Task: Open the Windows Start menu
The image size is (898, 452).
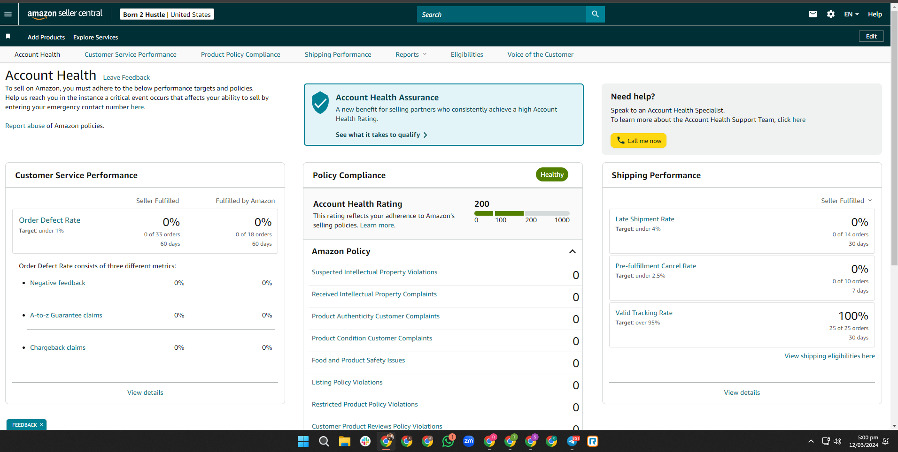Action: coord(303,441)
